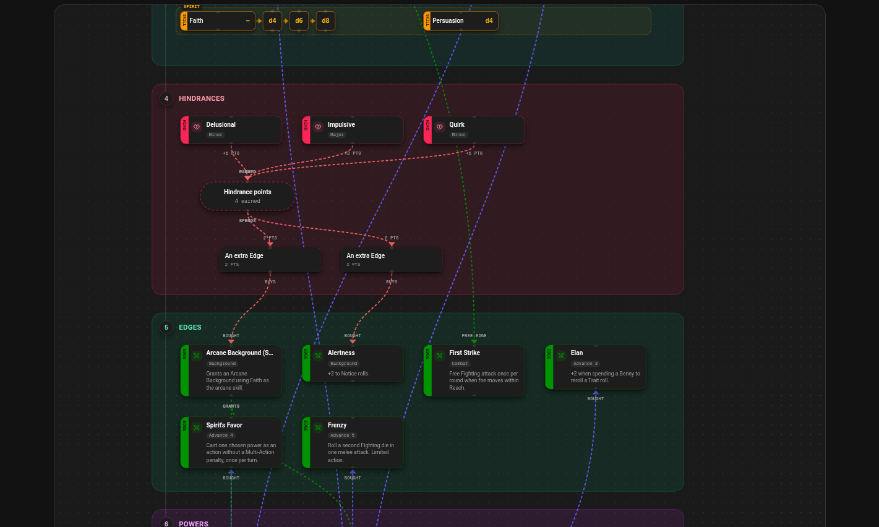Screen dimensions: 879x527
Task: Click section number 6 badge for Powers
Action: (166, 523)
